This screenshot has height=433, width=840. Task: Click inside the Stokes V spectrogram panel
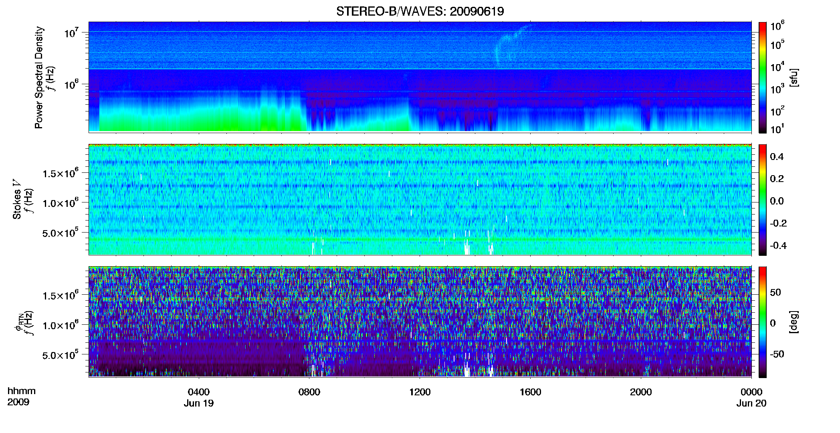pos(420,200)
